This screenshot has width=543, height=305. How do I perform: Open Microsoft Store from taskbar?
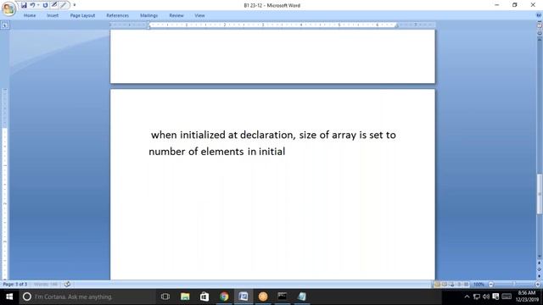point(204,297)
